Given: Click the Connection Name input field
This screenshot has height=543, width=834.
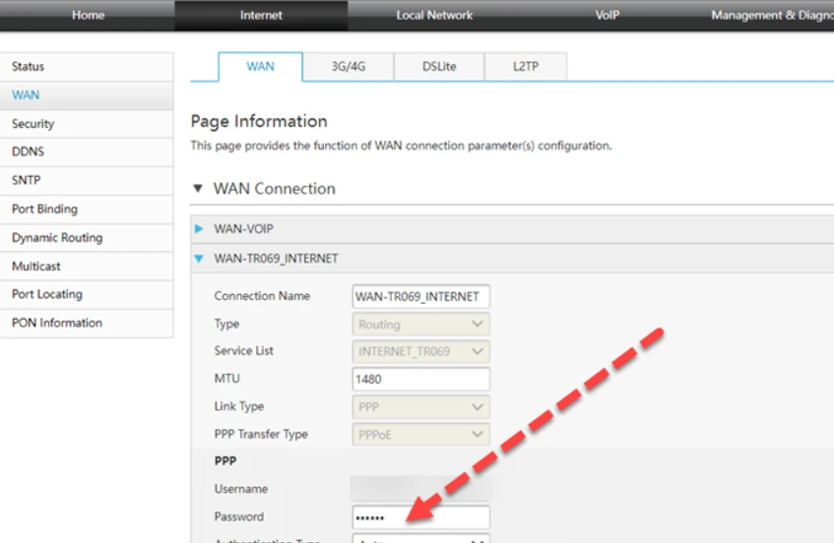Looking at the screenshot, I should (420, 296).
